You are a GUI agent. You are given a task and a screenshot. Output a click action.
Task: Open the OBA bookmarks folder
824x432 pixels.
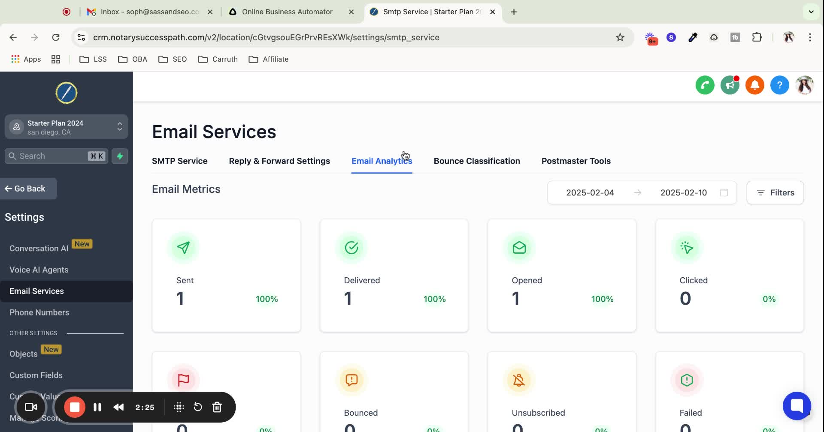pyautogui.click(x=133, y=59)
